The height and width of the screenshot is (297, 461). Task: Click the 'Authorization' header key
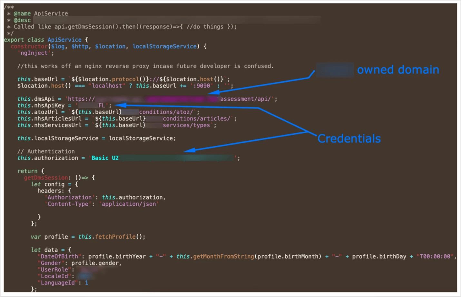69,197
